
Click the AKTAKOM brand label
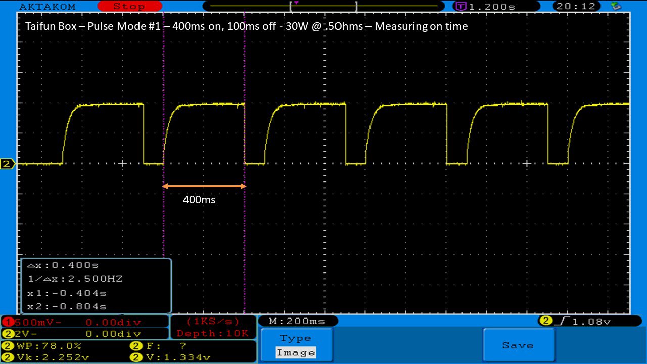(47, 7)
